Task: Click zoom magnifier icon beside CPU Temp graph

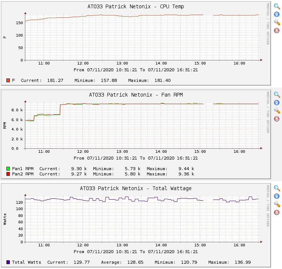Action: tap(277, 6)
